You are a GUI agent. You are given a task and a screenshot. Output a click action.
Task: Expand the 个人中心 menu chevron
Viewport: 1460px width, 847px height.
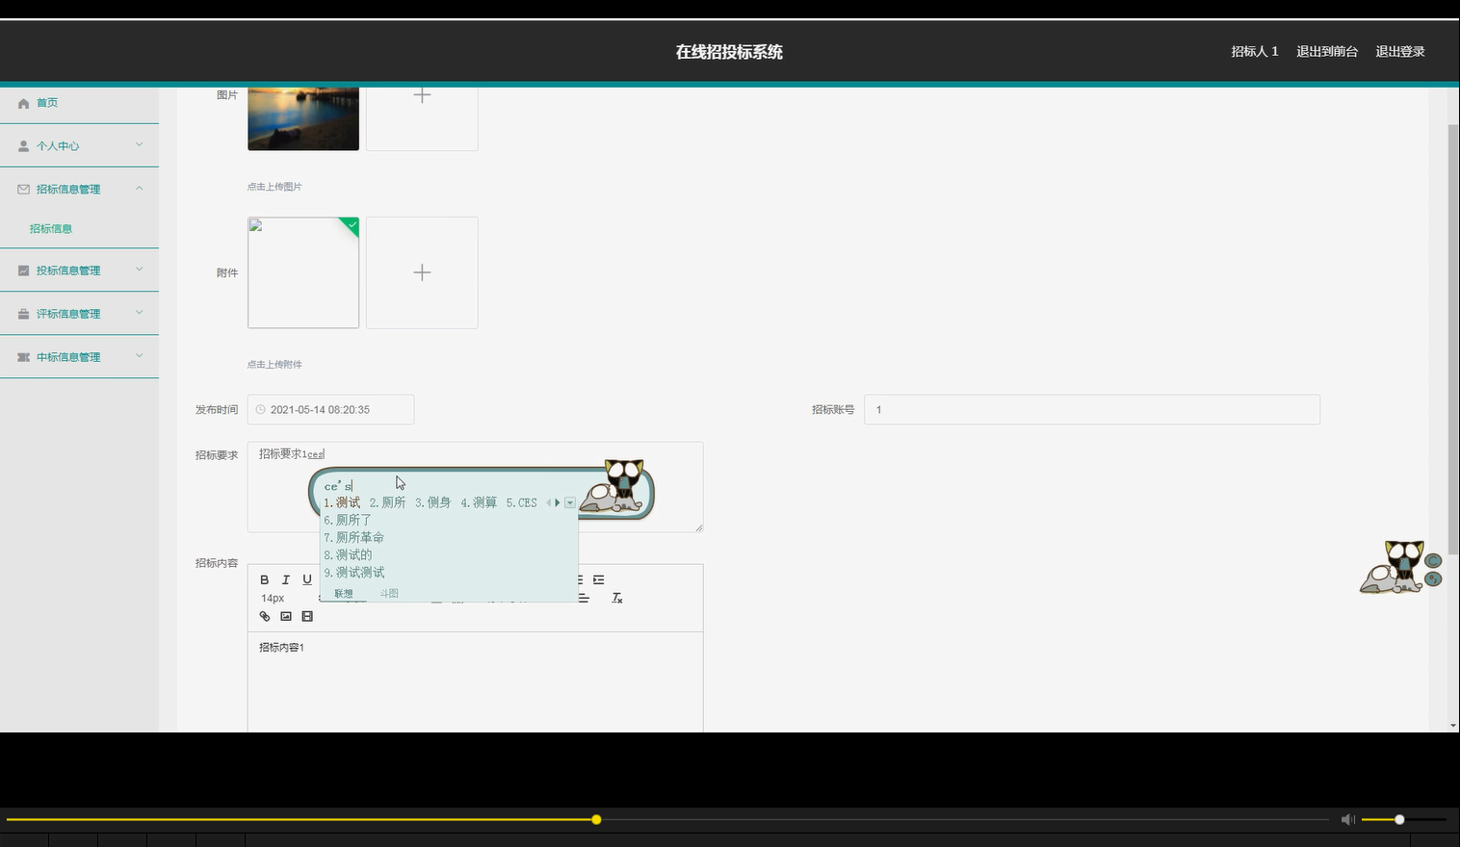140,145
